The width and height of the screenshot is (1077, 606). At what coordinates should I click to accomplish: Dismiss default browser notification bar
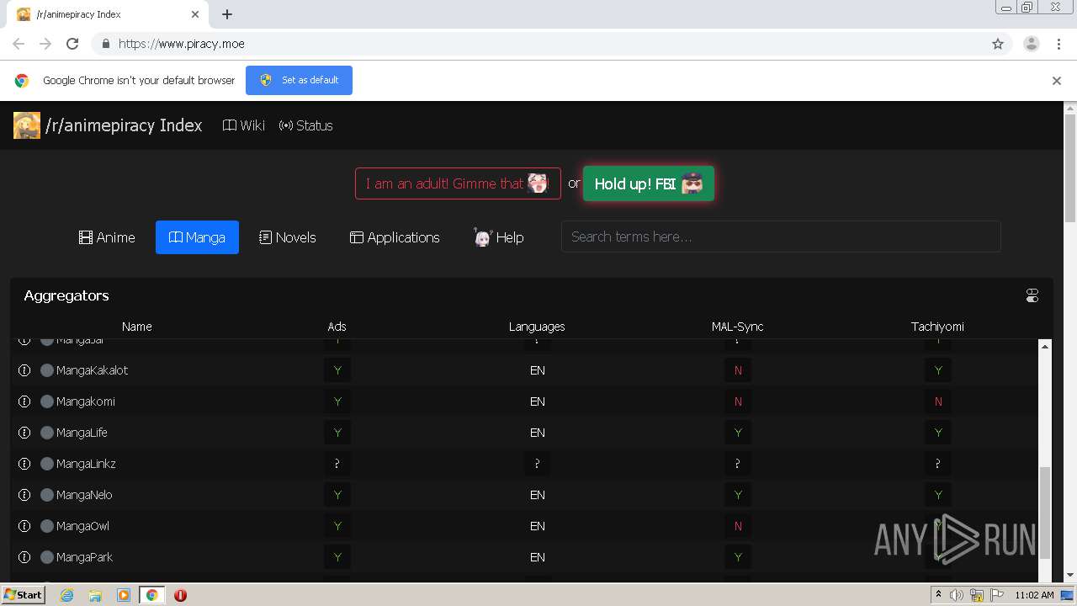click(x=1057, y=81)
